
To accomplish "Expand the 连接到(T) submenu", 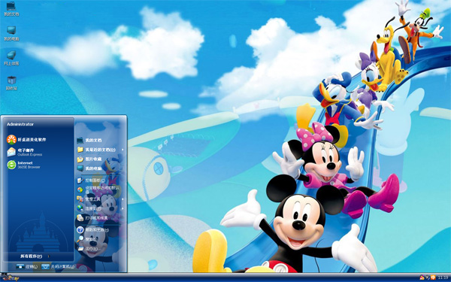I will [100, 208].
